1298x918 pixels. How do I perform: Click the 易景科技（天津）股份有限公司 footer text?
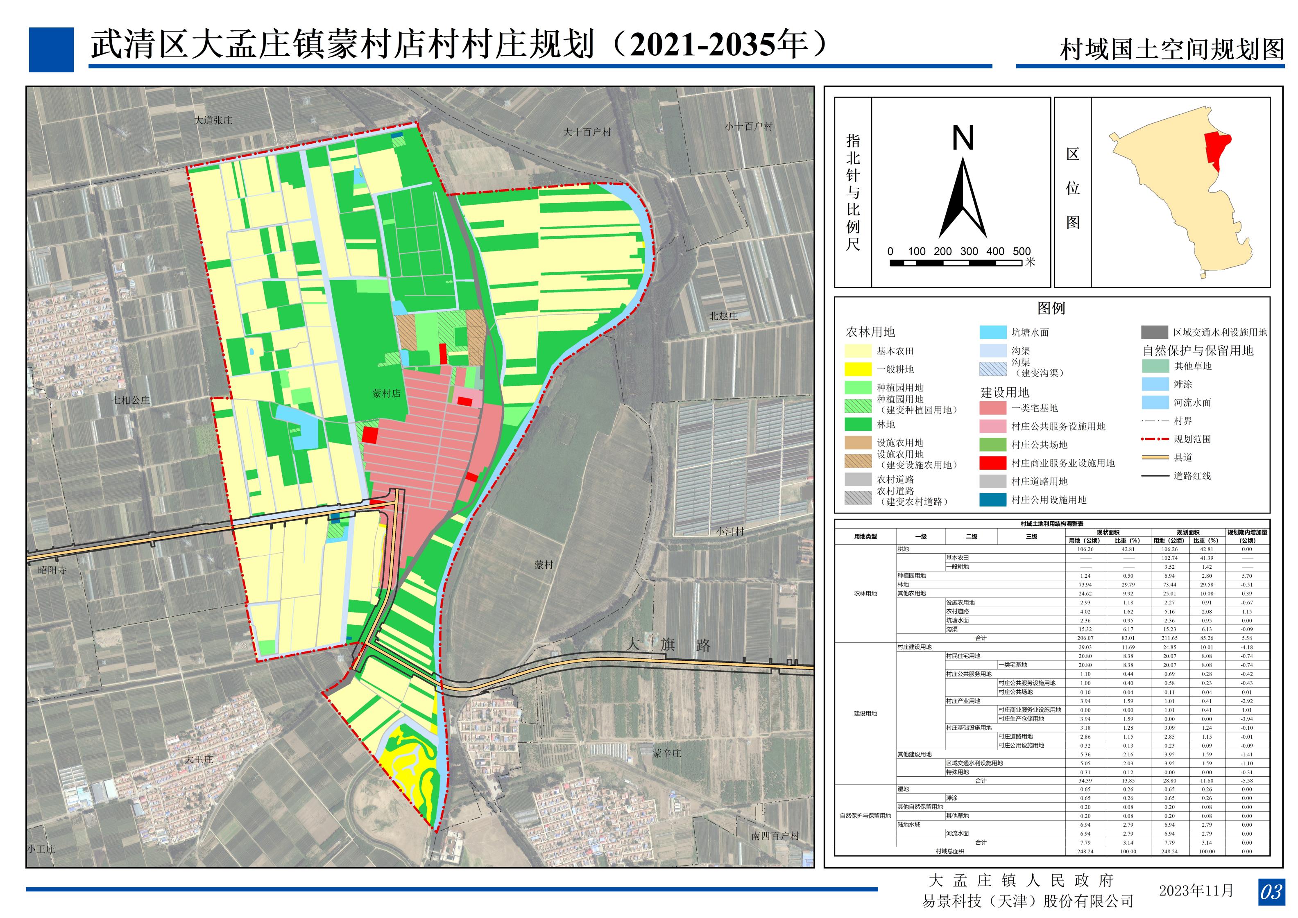point(1028,901)
